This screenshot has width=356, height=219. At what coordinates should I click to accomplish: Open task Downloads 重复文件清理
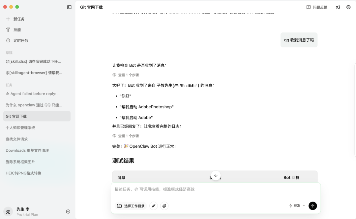(x=27, y=150)
